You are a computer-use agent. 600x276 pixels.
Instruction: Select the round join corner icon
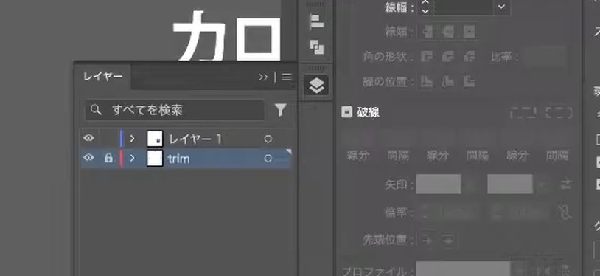point(447,57)
